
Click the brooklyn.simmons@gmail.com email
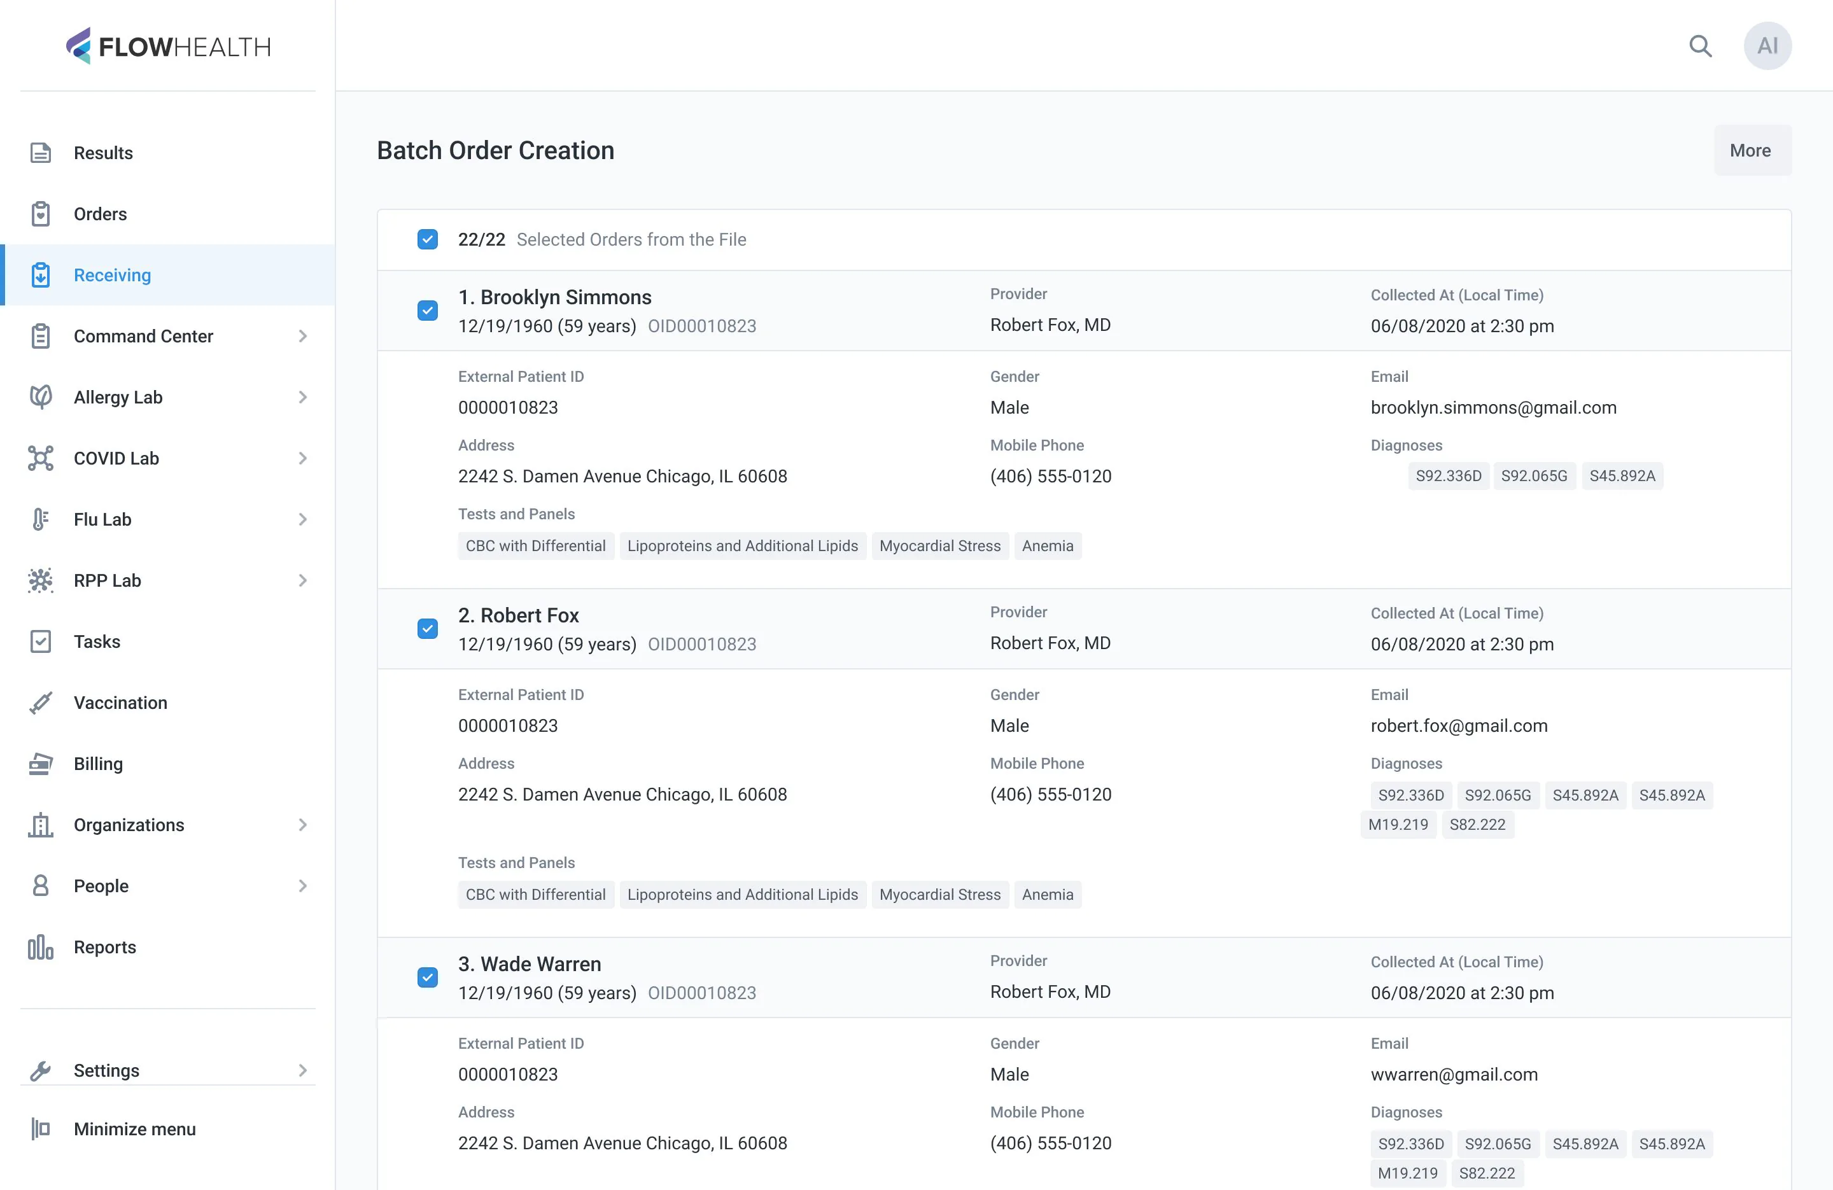pyautogui.click(x=1493, y=407)
